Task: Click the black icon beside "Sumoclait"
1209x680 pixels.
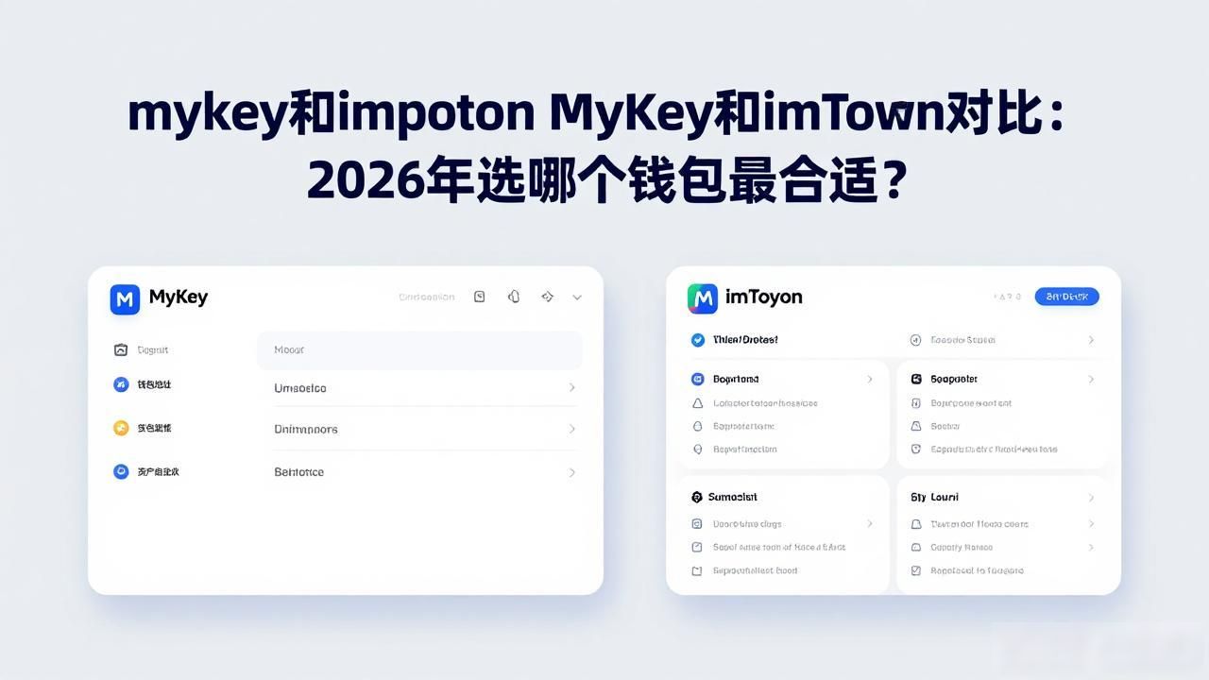Action: pos(697,497)
